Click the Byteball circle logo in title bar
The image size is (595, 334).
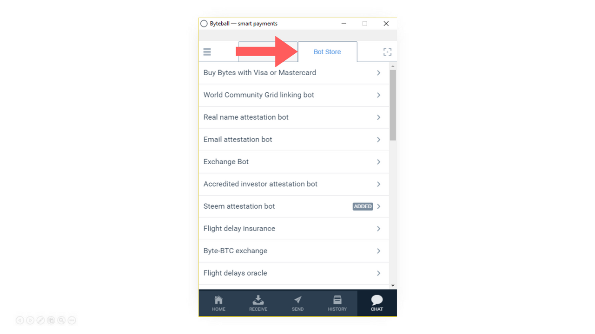[204, 24]
